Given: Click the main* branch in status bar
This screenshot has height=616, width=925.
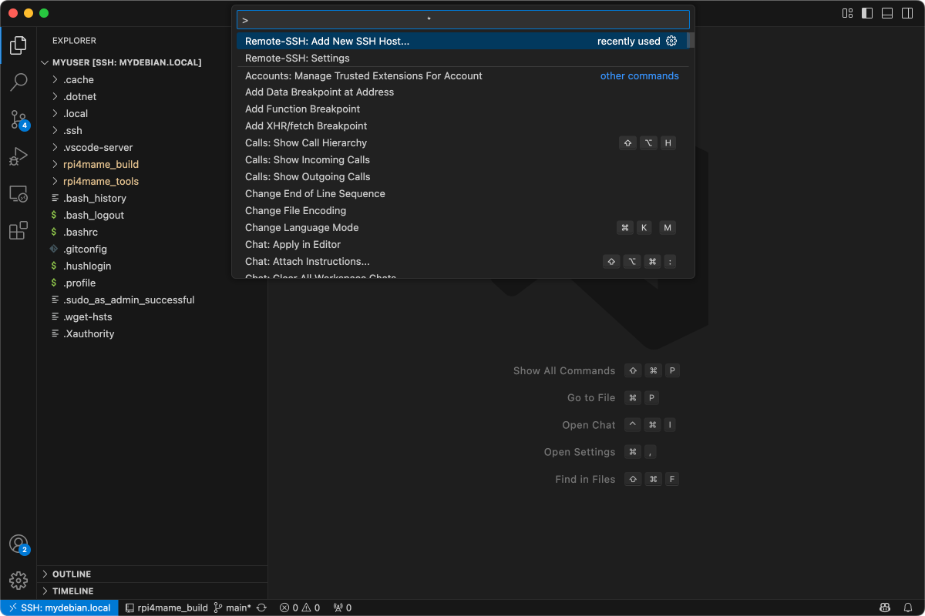Looking at the screenshot, I should pos(233,608).
